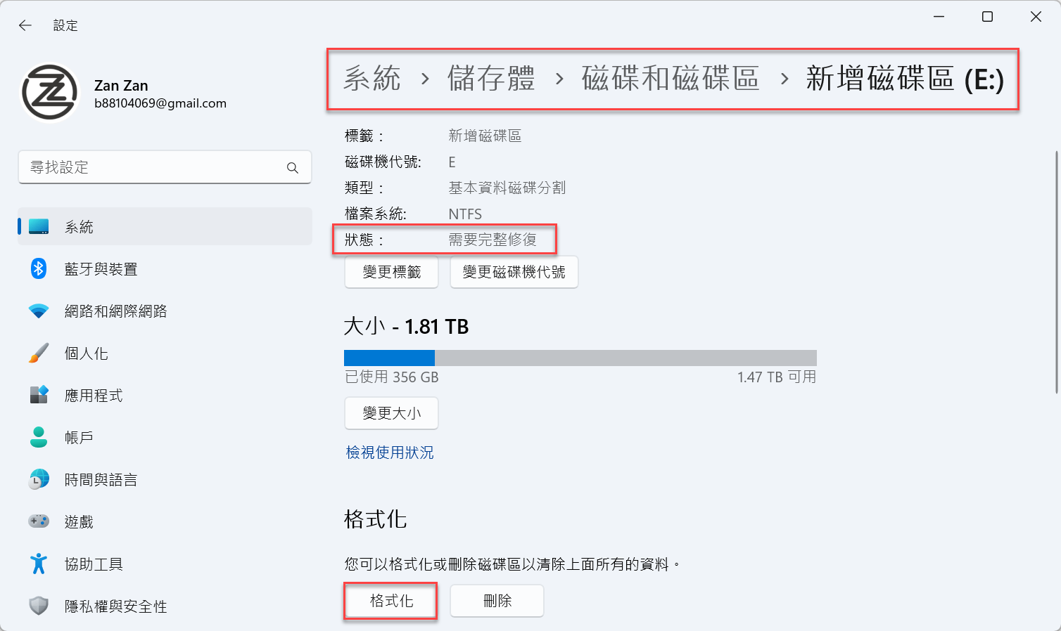Viewport: 1061px width, 631px height.
Task: Click the 應用程式 apps icon
Action: (x=39, y=395)
